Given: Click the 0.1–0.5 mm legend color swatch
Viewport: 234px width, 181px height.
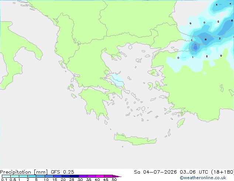Looking at the screenshot, I should (6, 176).
